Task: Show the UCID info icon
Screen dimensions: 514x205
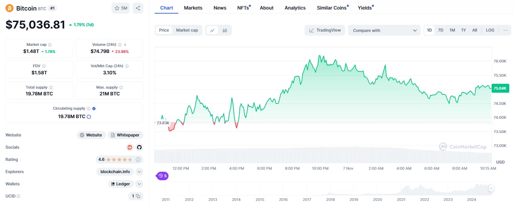Action: (18, 196)
